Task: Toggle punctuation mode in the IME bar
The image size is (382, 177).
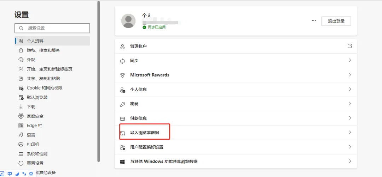Action: click(x=24, y=173)
